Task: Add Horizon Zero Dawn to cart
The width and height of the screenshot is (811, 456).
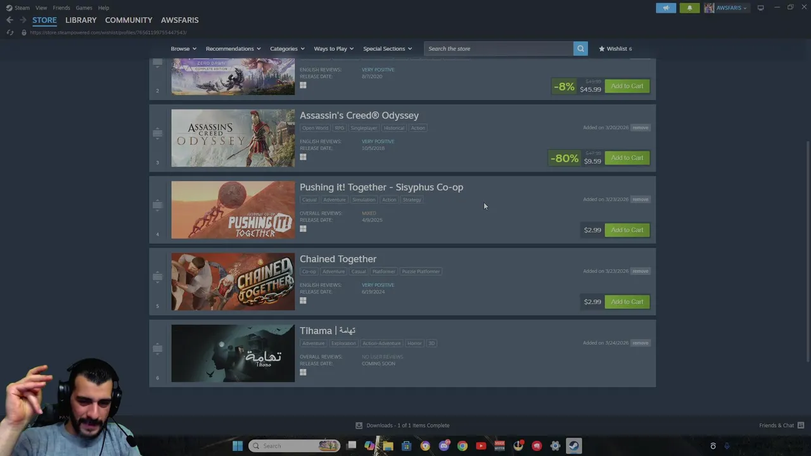Action: coord(627,86)
